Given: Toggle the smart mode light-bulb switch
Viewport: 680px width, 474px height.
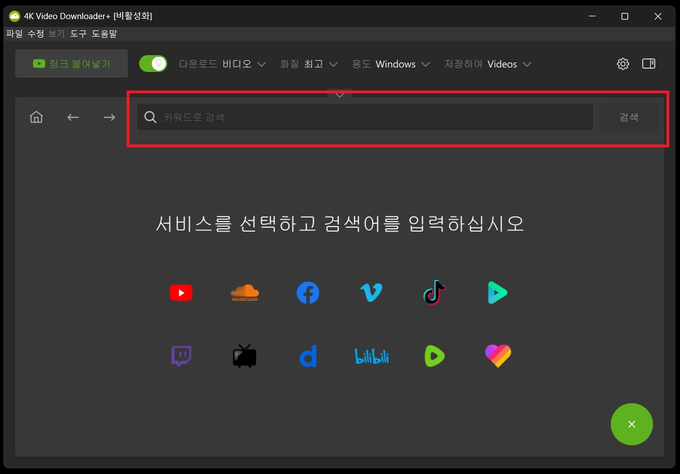Looking at the screenshot, I should [x=153, y=64].
